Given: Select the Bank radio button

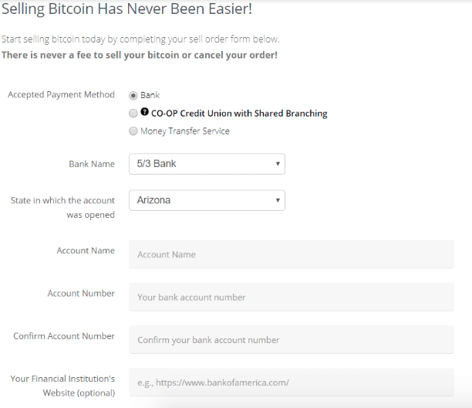Looking at the screenshot, I should [133, 95].
